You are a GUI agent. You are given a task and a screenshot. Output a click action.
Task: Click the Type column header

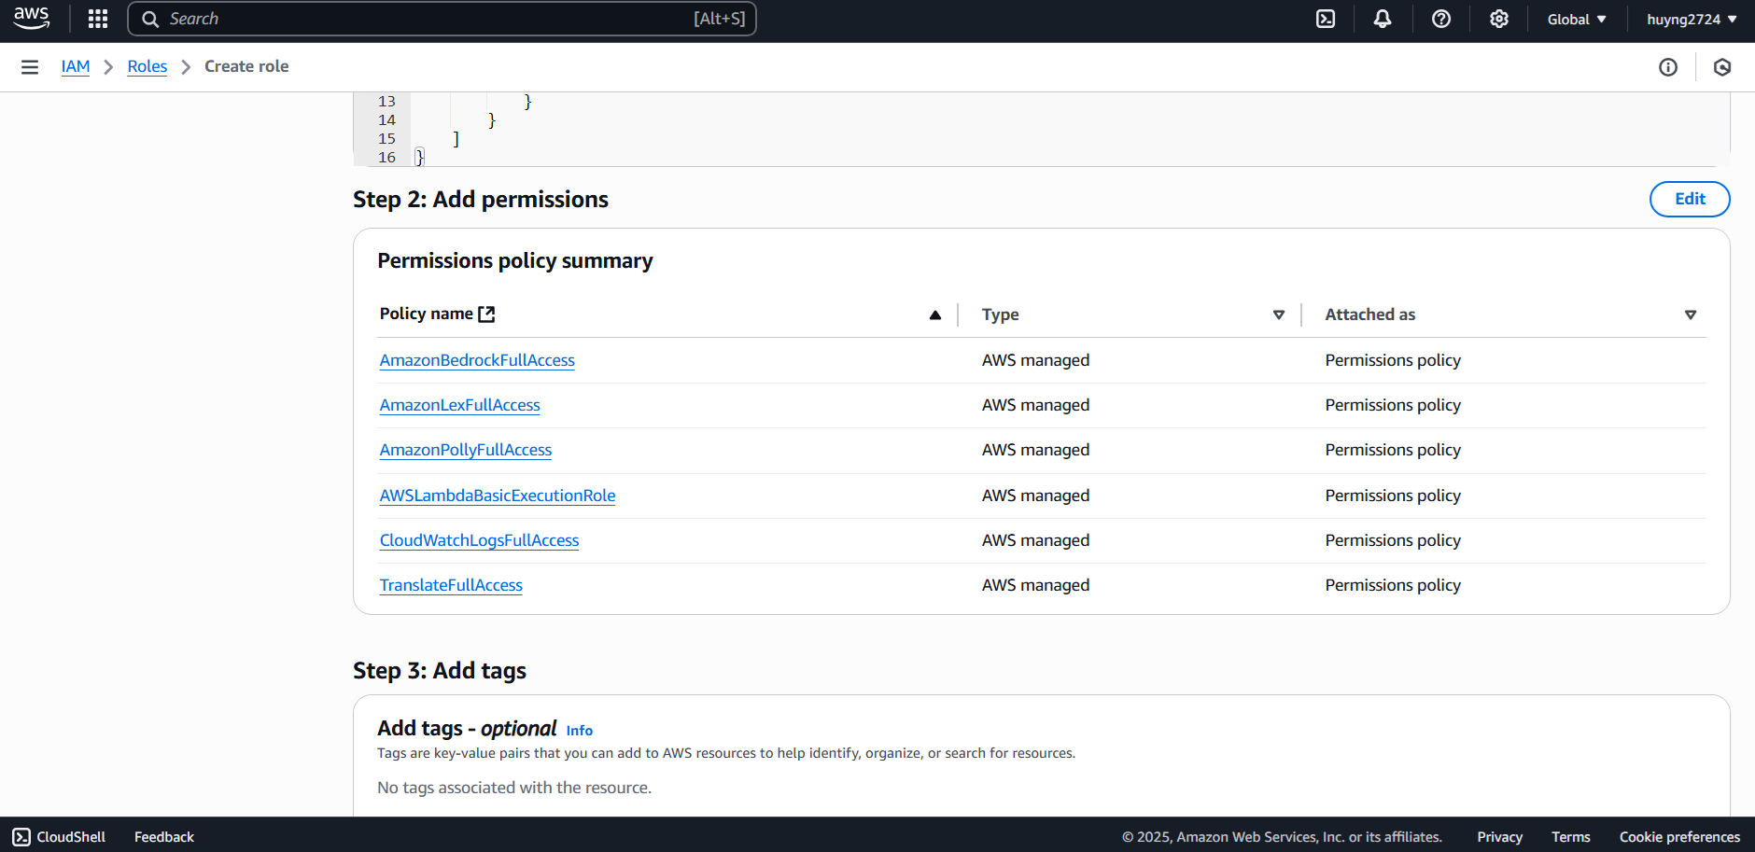pos(1000,314)
